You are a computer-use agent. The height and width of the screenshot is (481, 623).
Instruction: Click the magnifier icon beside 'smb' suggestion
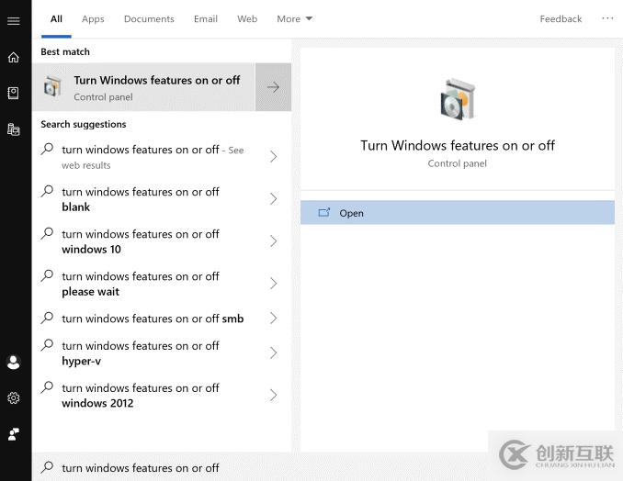47,318
